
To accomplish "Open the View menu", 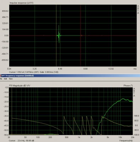I will tap(11, 79).
